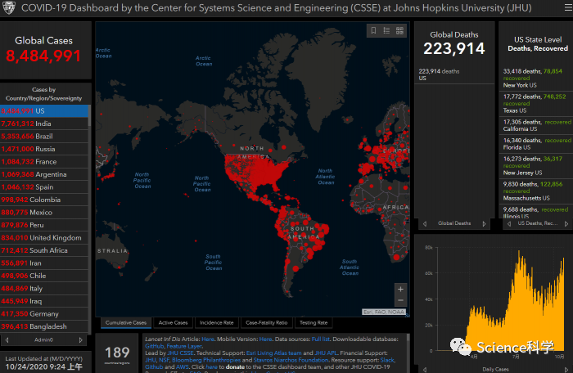Screen dimensions: 573x373
Task: Go to next view after Admin0
Action: (81, 339)
